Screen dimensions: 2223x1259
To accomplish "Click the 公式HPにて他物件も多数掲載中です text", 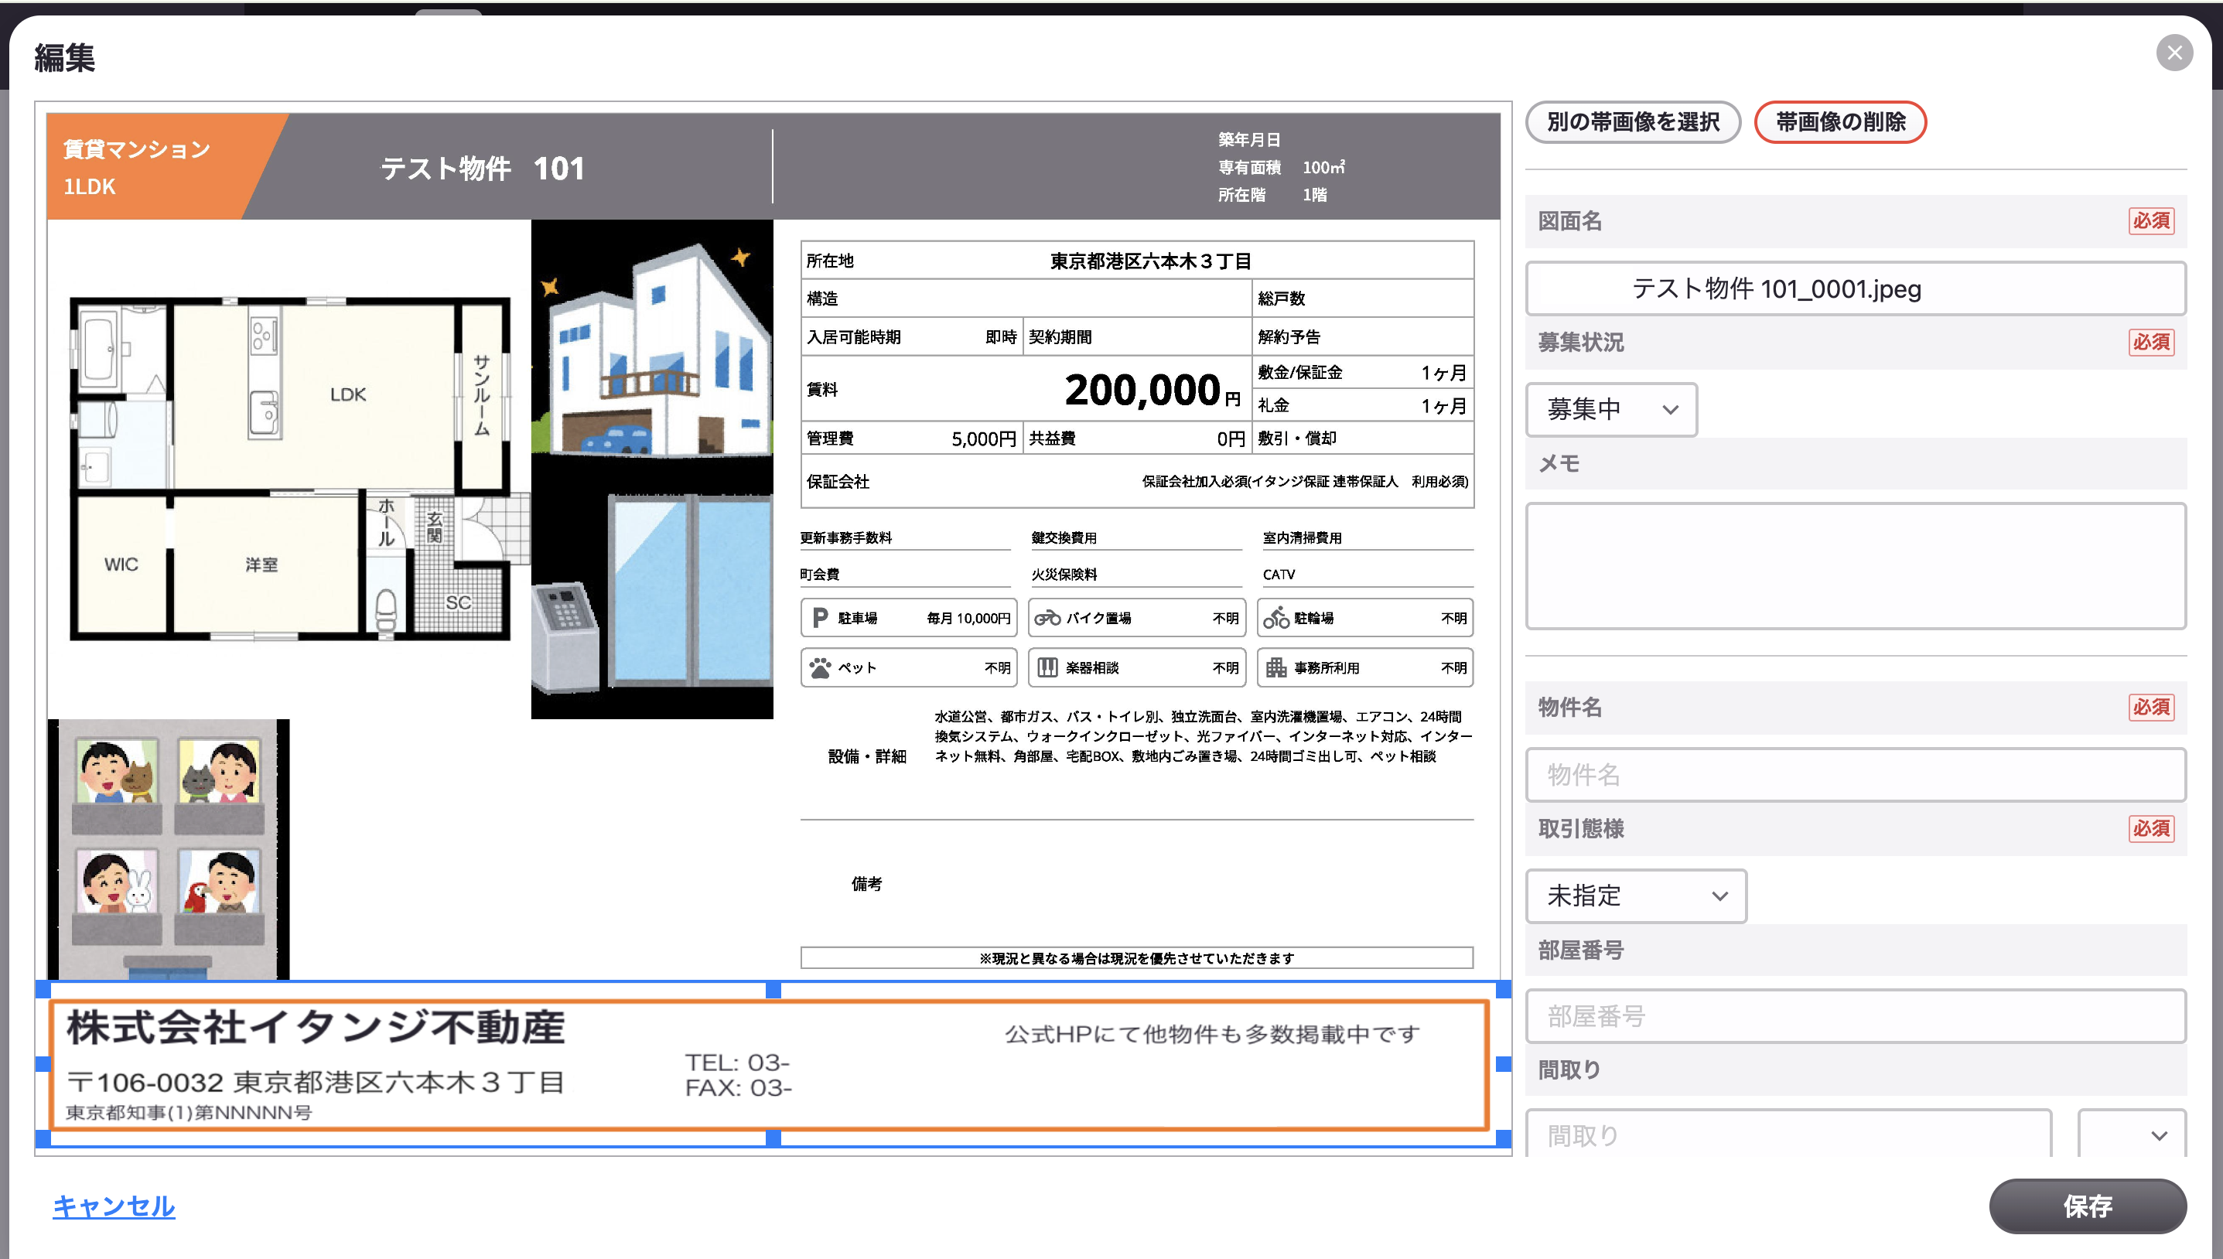I will 1212,1034.
